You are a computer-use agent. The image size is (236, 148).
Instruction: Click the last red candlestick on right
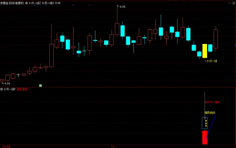pos(216,39)
